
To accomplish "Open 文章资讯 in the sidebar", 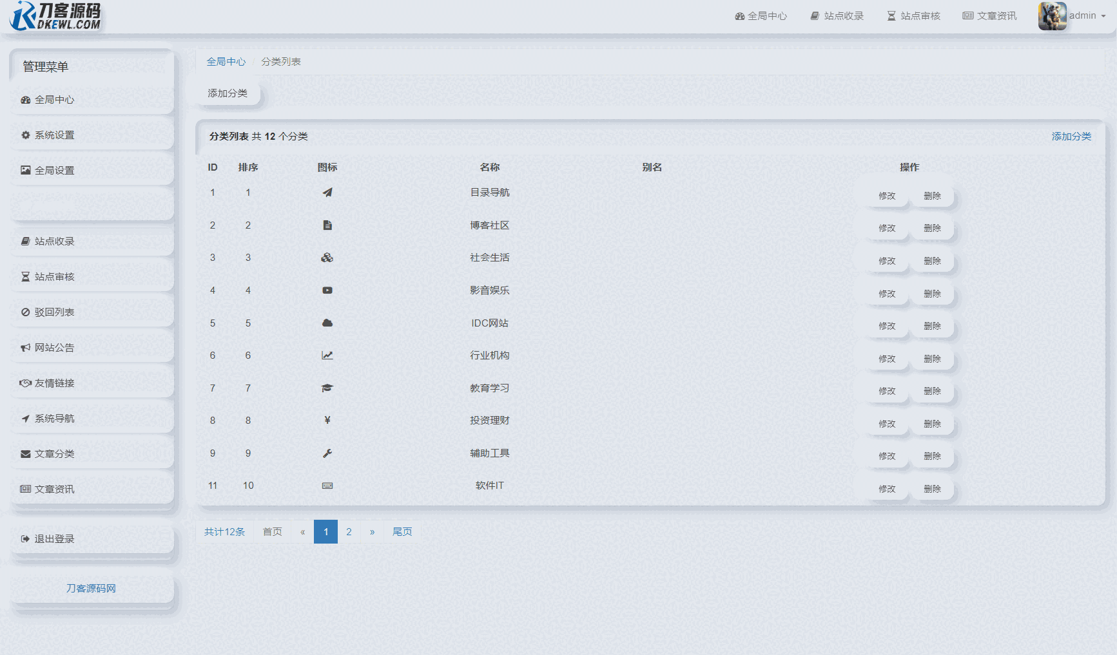I will (x=92, y=489).
